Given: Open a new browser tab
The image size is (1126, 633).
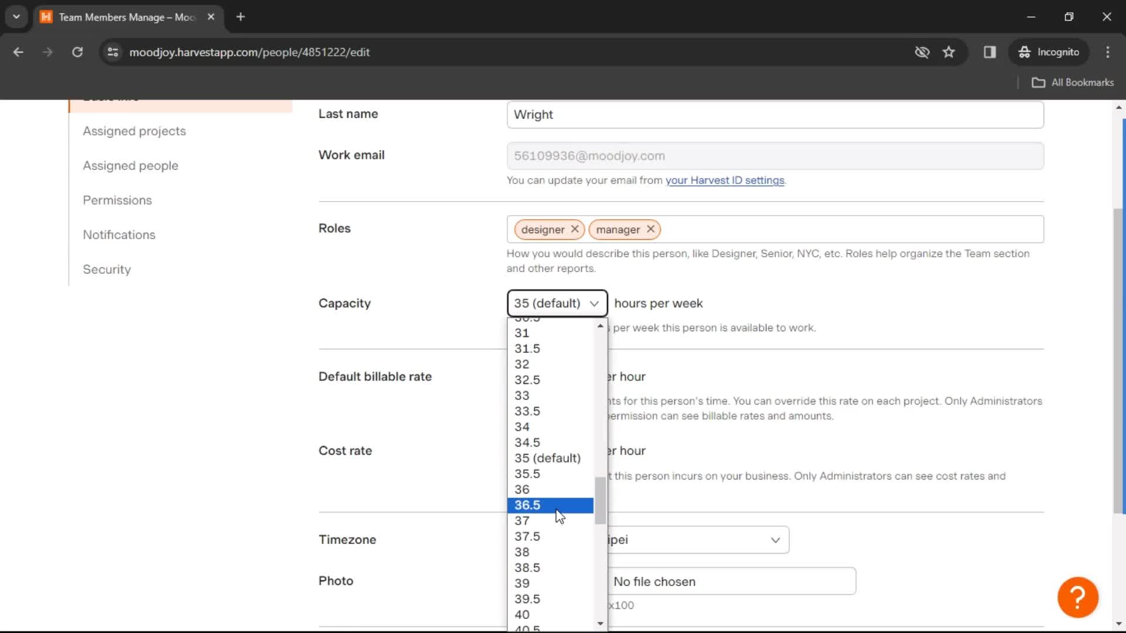Looking at the screenshot, I should [x=240, y=17].
